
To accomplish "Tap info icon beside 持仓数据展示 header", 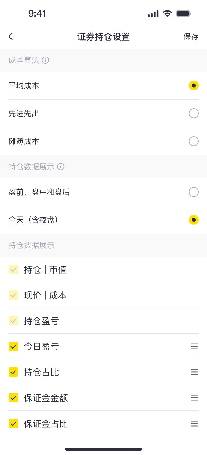I will (61, 167).
